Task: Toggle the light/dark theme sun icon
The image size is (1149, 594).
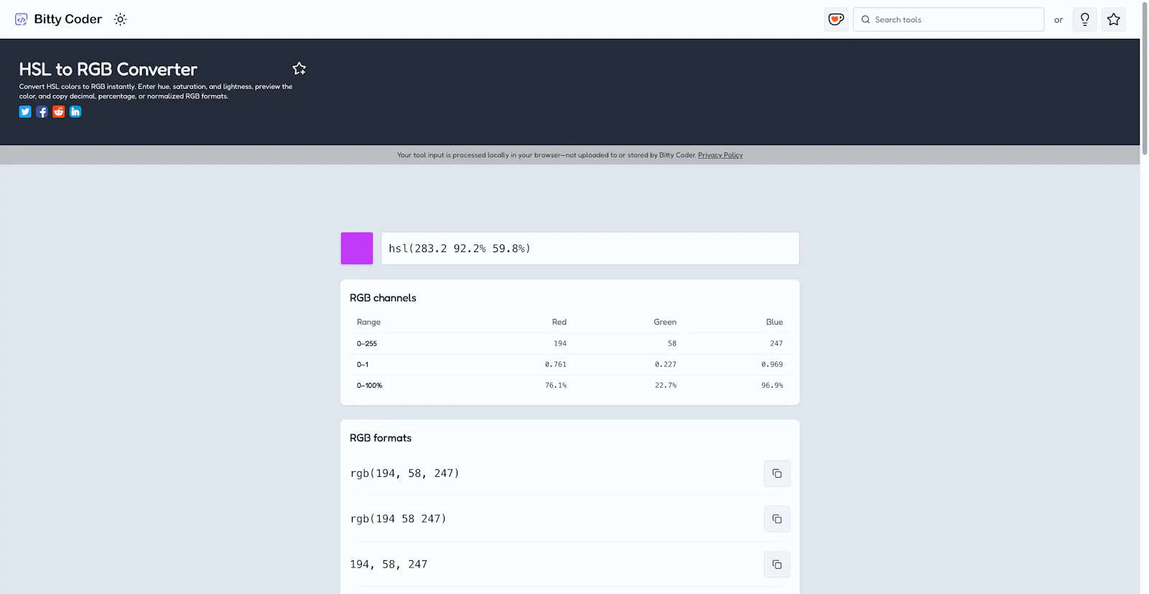Action: pyautogui.click(x=120, y=19)
